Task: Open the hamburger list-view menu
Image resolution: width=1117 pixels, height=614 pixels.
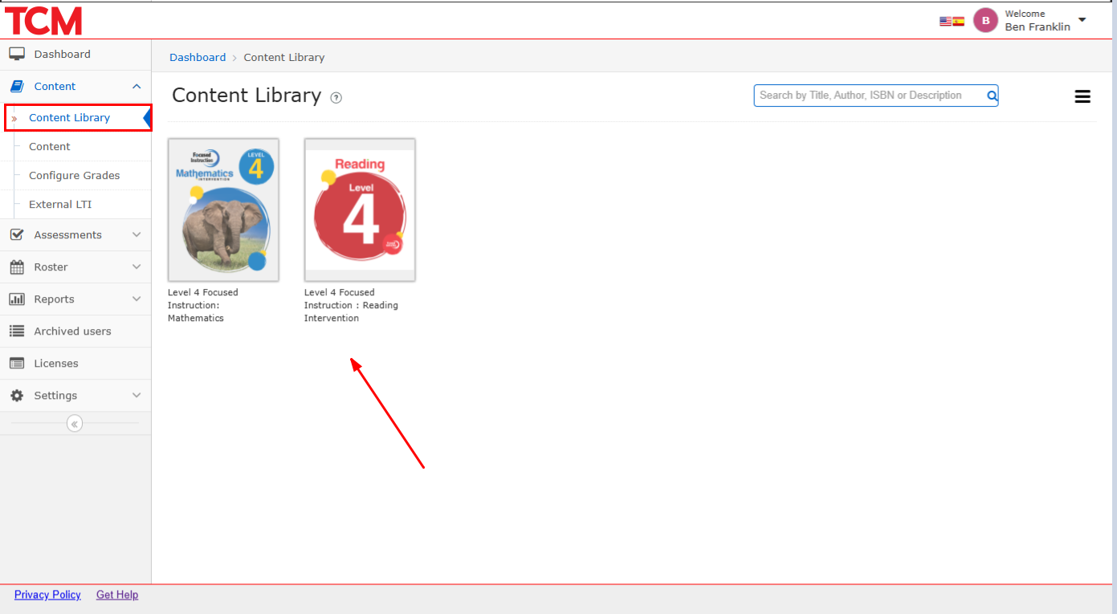Action: (x=1082, y=97)
